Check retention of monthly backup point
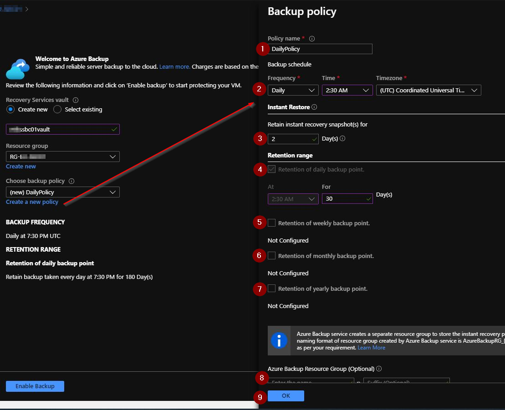This screenshot has width=505, height=410. (272, 256)
